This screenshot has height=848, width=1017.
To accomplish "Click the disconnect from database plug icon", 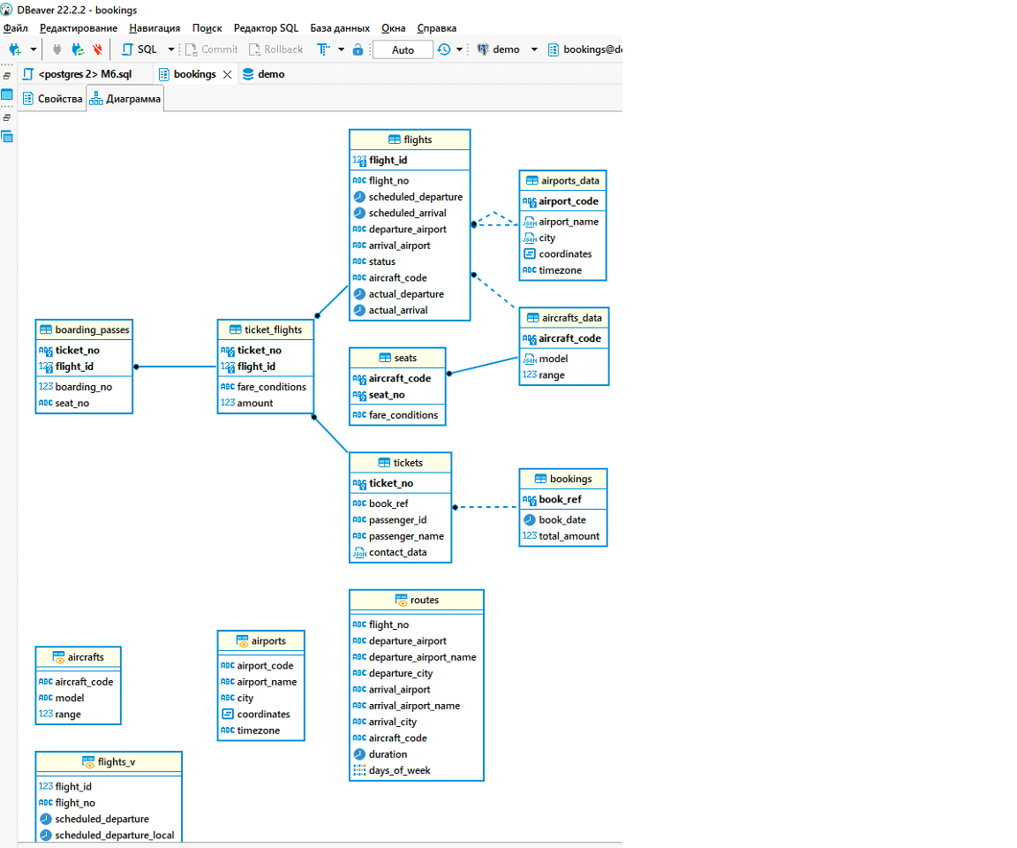I will tap(97, 49).
